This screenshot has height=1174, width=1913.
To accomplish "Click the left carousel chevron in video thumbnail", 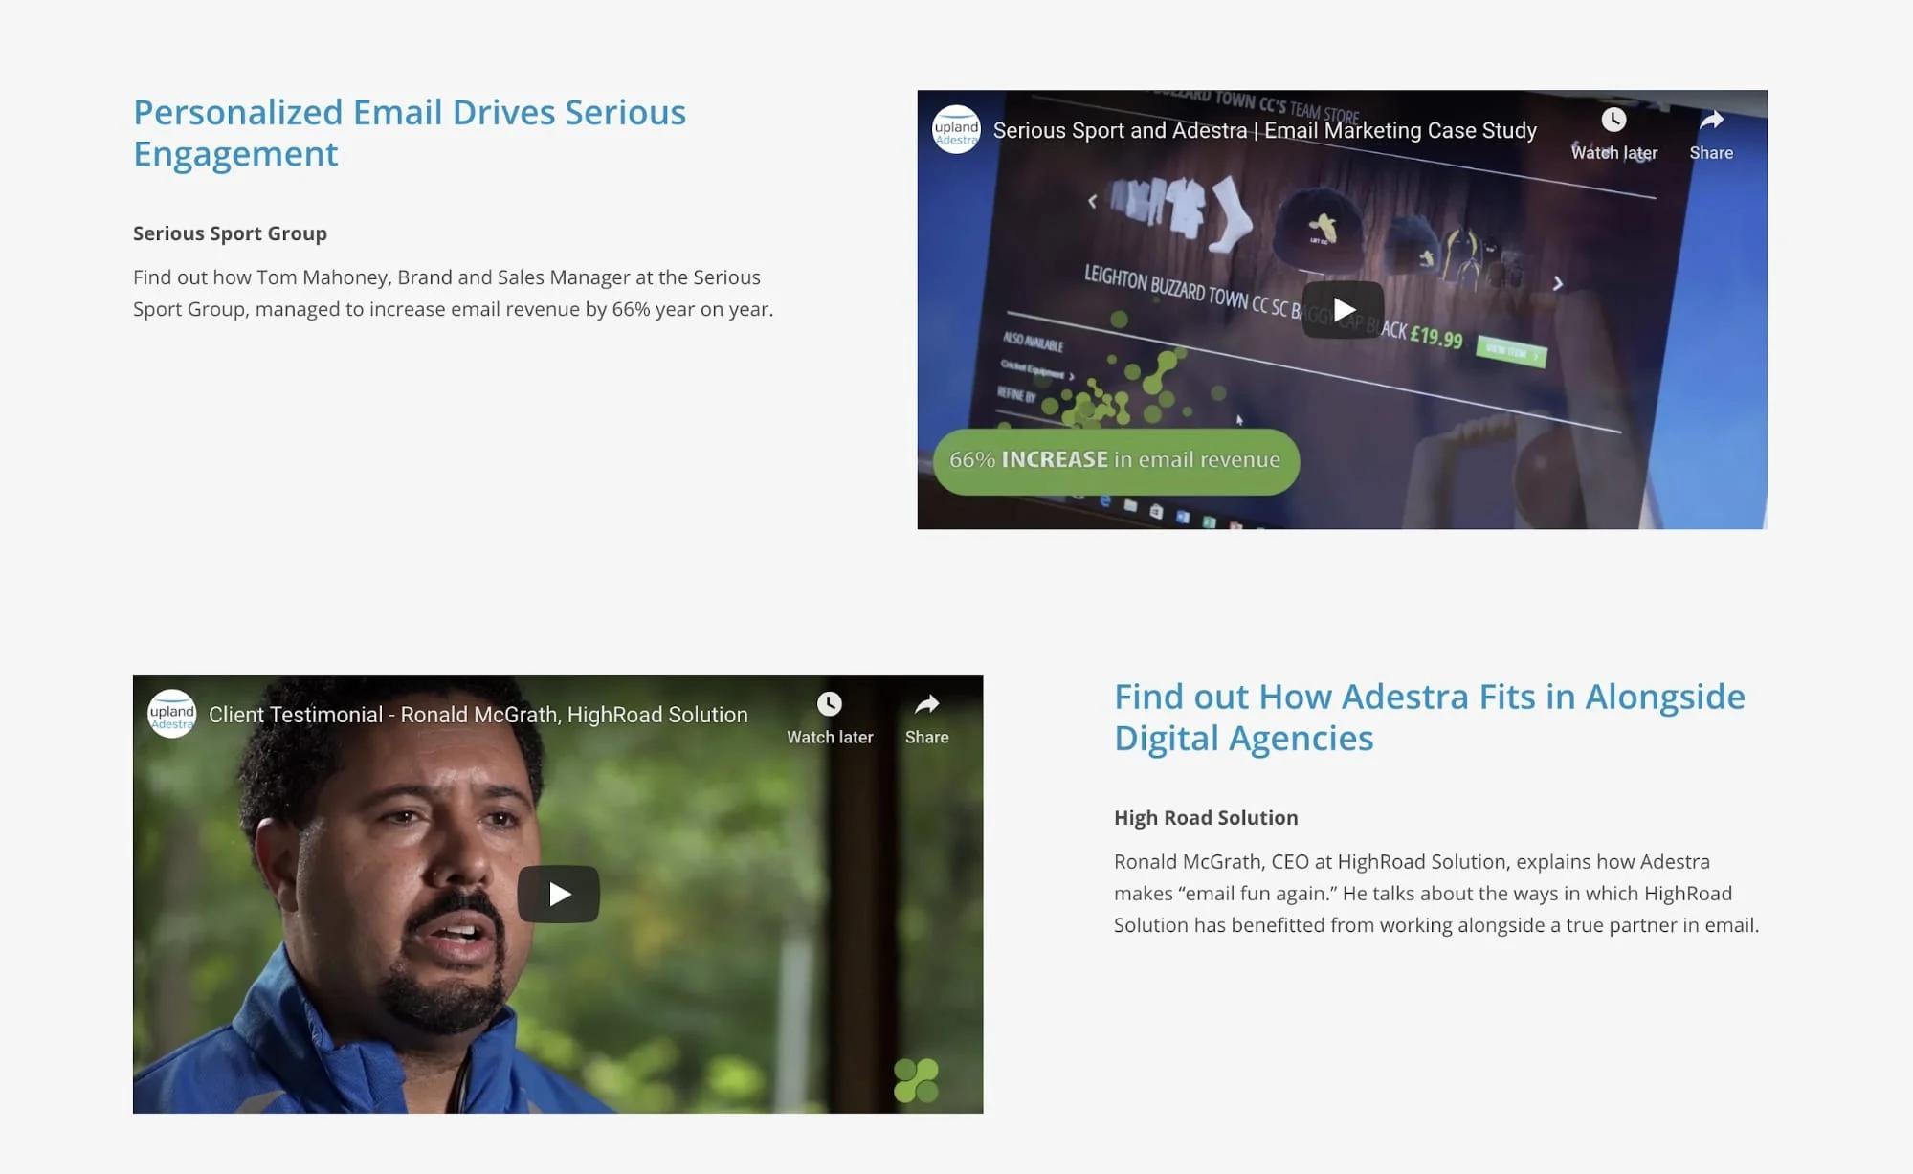I will (x=1092, y=201).
